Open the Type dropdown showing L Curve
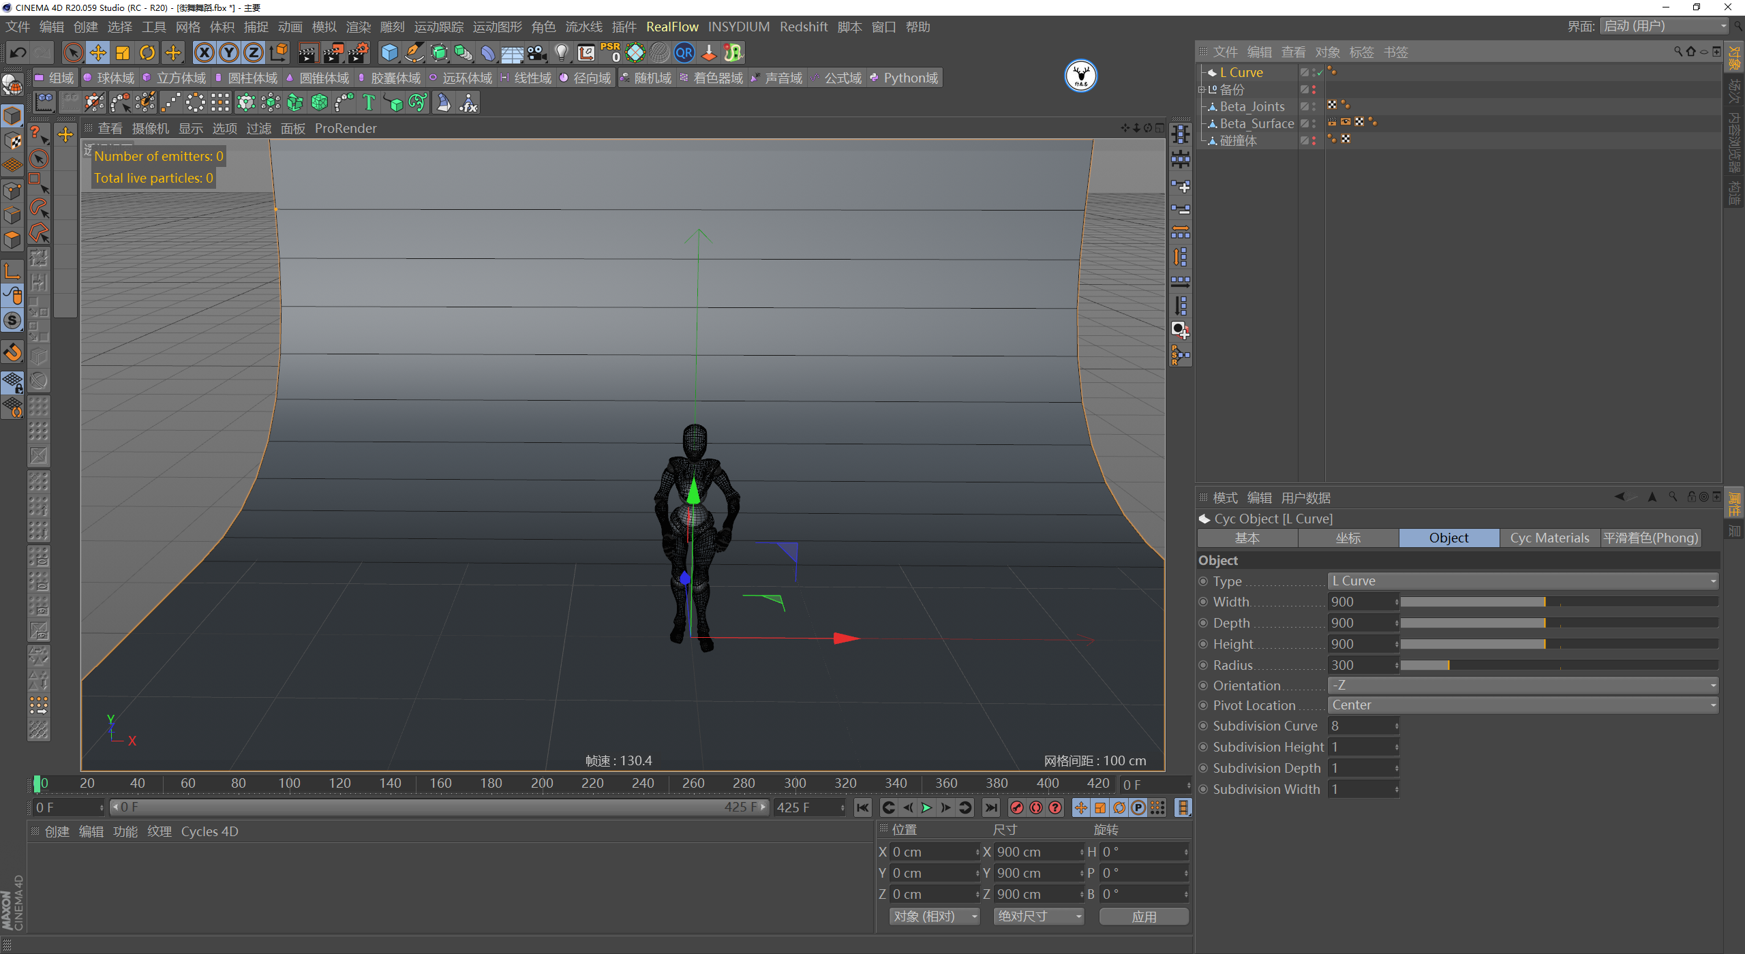The width and height of the screenshot is (1745, 954). click(x=1523, y=581)
